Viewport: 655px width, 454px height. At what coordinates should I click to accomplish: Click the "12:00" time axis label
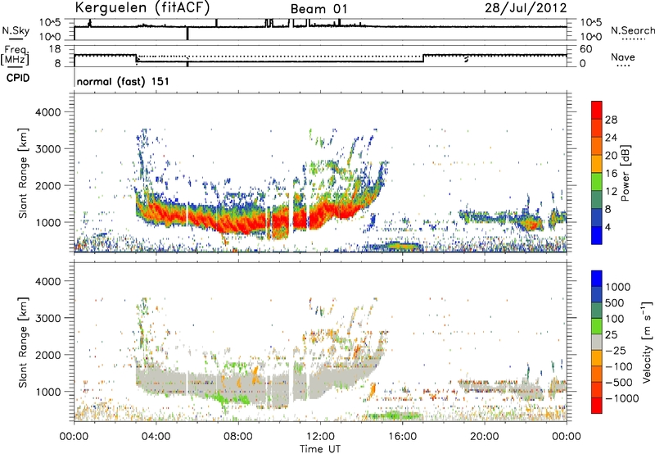click(x=320, y=437)
